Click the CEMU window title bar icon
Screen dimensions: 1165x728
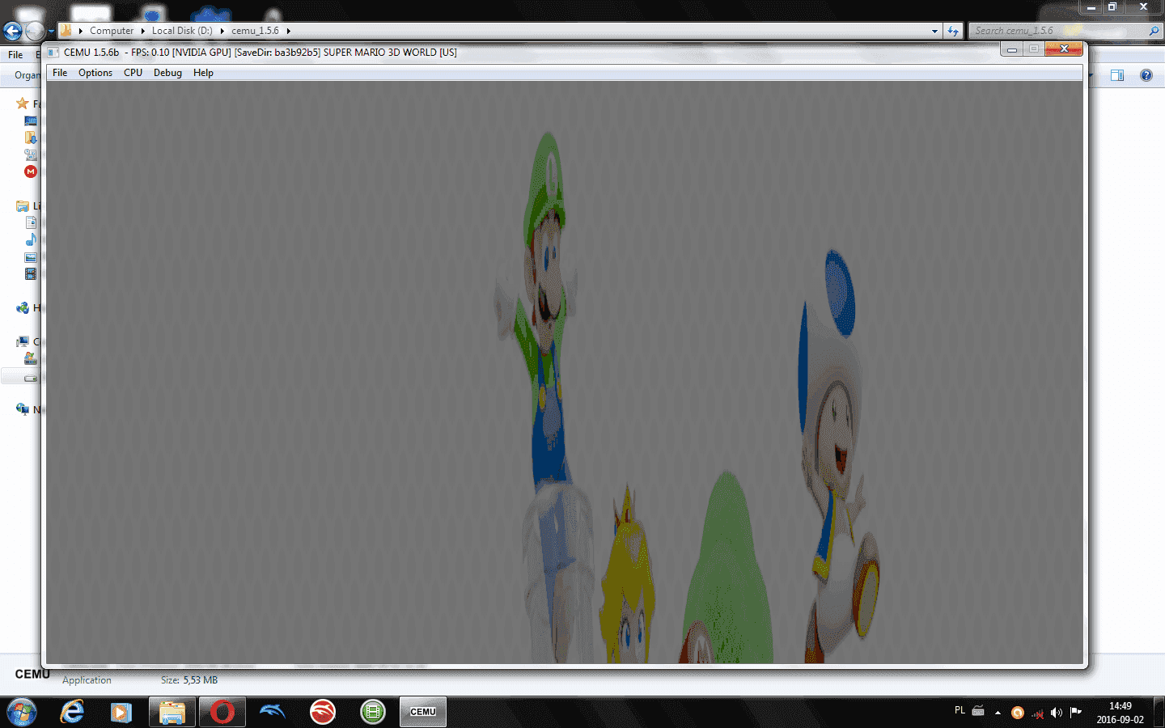[53, 52]
